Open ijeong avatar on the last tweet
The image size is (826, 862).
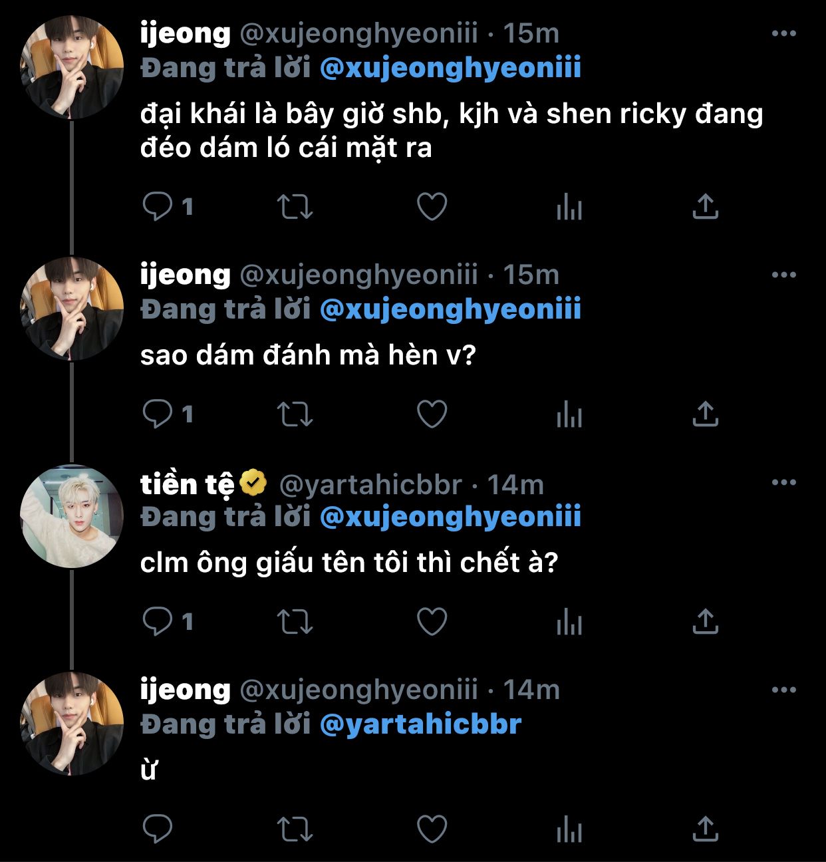(72, 724)
